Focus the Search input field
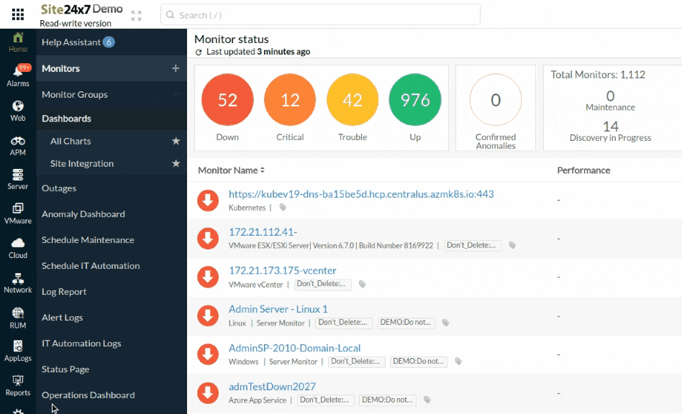The height and width of the screenshot is (414, 682). pyautogui.click(x=320, y=15)
